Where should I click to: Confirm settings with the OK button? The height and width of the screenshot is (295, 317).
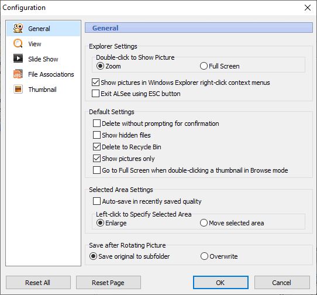(x=220, y=283)
